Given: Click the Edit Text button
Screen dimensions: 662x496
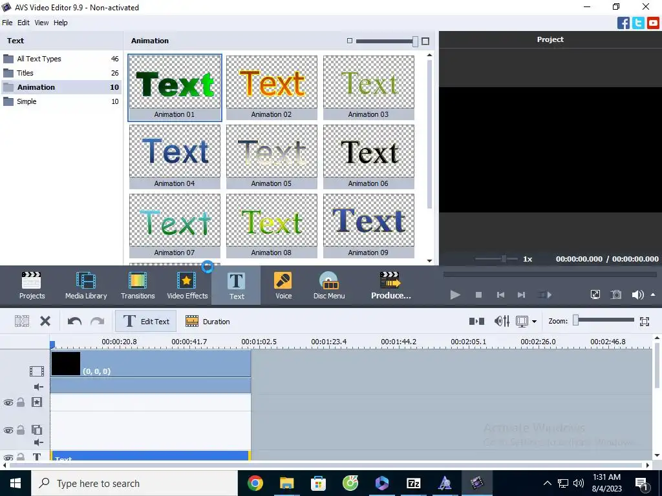Looking at the screenshot, I should (x=145, y=322).
